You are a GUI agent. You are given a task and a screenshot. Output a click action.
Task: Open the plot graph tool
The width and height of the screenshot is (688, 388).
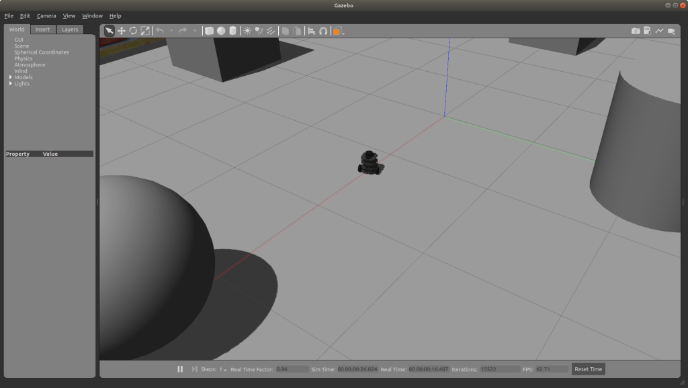659,31
